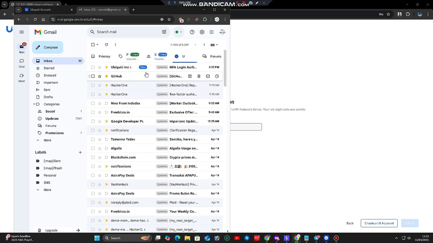433x243 pixels.
Task: Switch to the Social tab showing Facebook
Action: point(157,56)
